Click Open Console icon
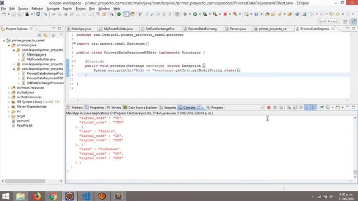The height and width of the screenshot is (201, 358). (338, 108)
